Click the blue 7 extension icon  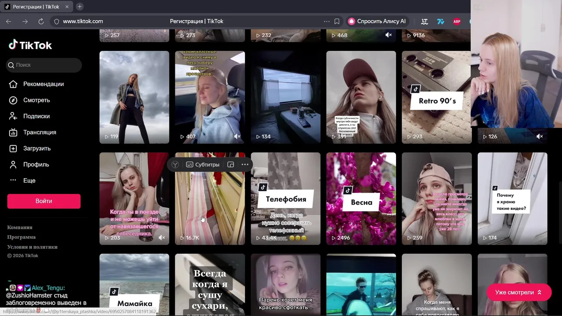441,21
